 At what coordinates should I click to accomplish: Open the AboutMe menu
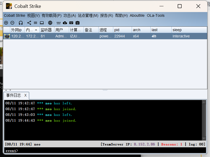[137, 15]
